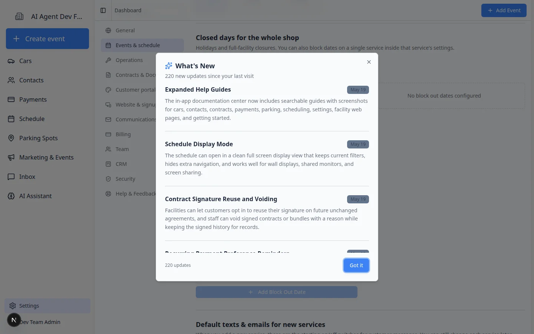Screen dimensions: 534x334
Task: Open Parking Spots in sidebar
Action: pyautogui.click(x=47, y=138)
